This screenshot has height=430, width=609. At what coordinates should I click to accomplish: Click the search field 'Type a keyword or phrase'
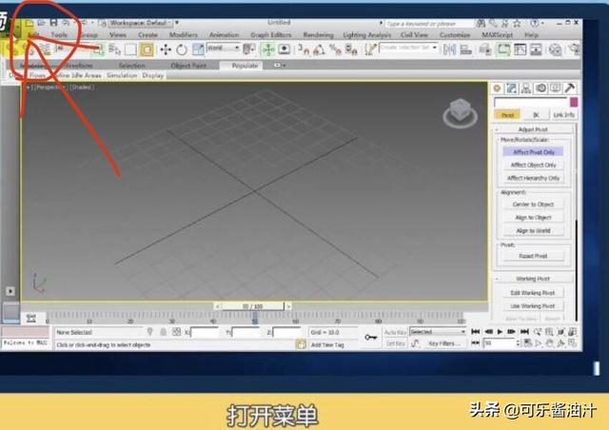click(x=427, y=24)
